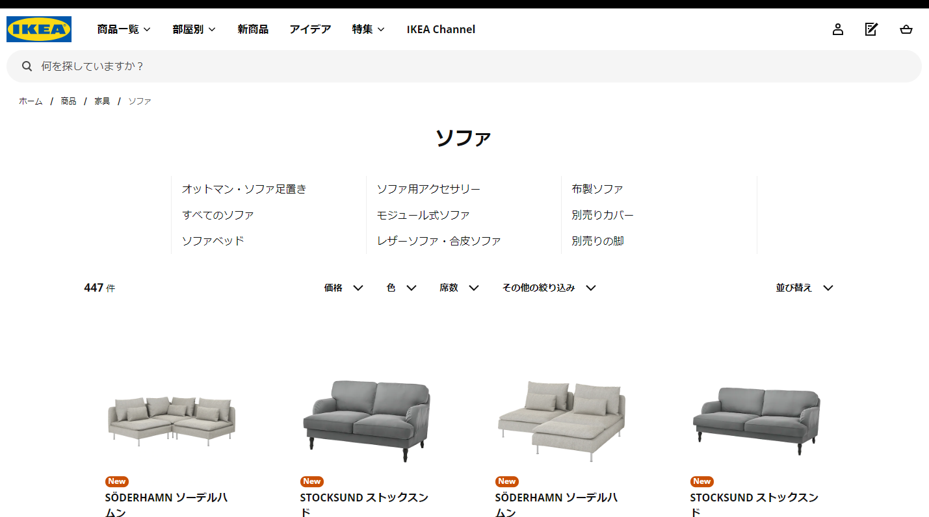Open the 色 filter dropdown
The width and height of the screenshot is (929, 517).
coord(402,288)
